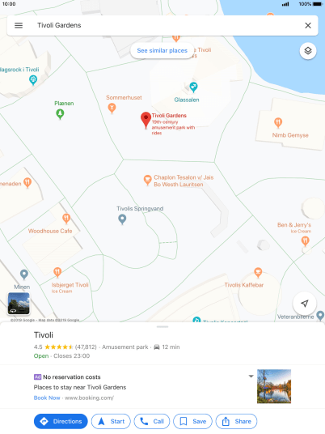Tap the my location arrow button
The width and height of the screenshot is (325, 434).
click(304, 304)
